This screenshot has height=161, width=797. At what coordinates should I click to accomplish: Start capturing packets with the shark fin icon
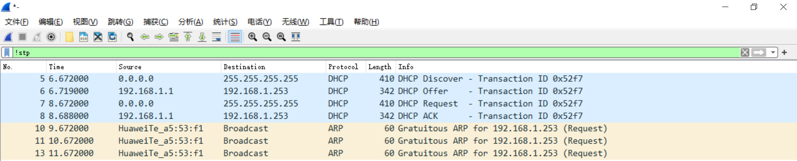tap(8, 37)
